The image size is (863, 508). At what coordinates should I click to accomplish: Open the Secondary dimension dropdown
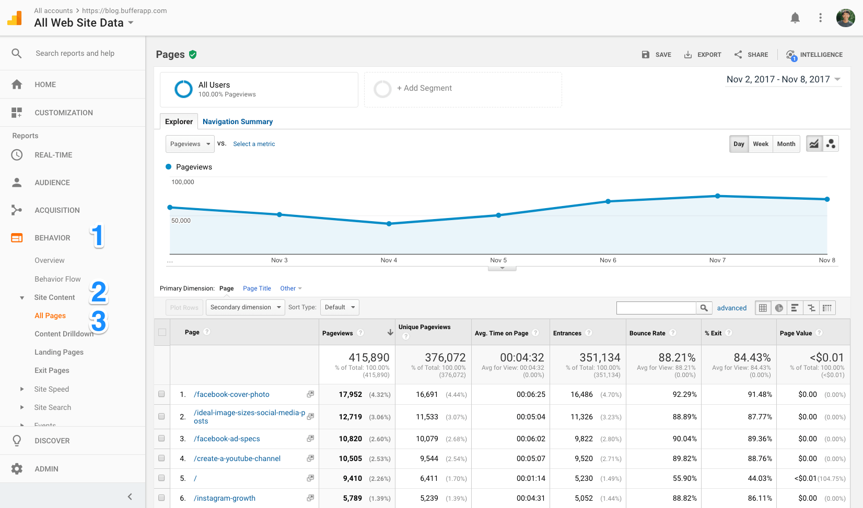coord(245,307)
